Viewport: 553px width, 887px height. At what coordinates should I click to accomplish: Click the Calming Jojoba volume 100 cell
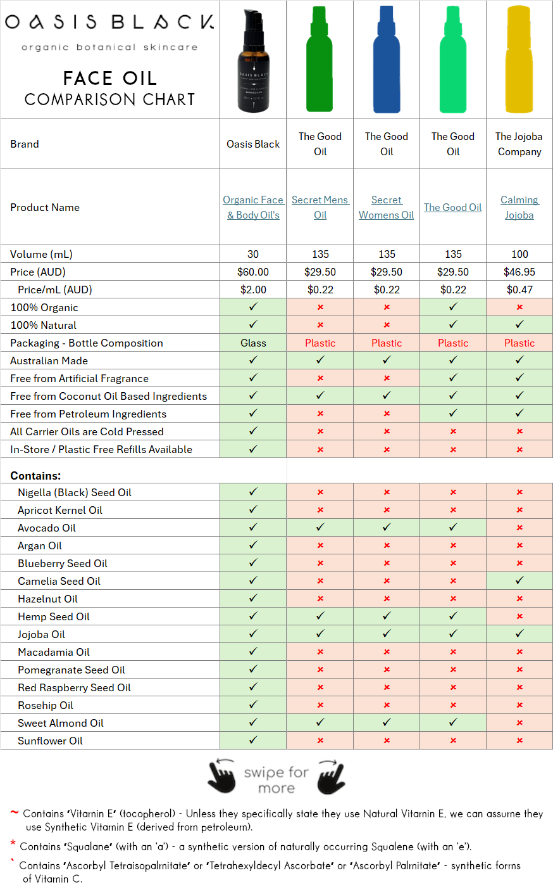point(519,254)
